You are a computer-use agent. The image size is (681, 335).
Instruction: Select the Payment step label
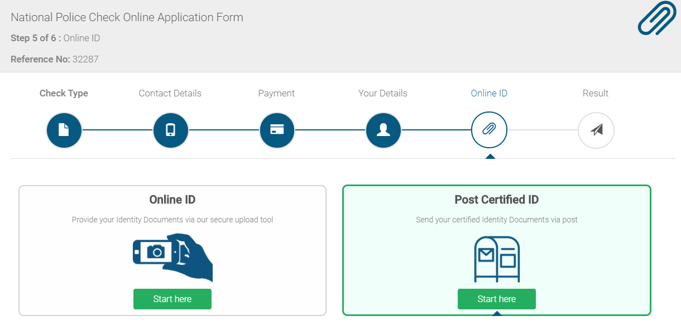[276, 93]
